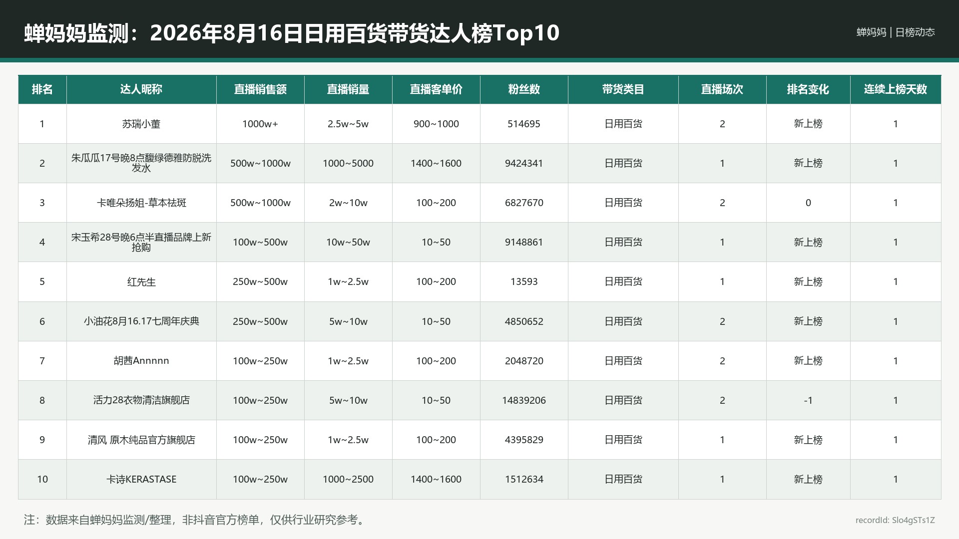Click the follower count 9424341

tap(524, 163)
